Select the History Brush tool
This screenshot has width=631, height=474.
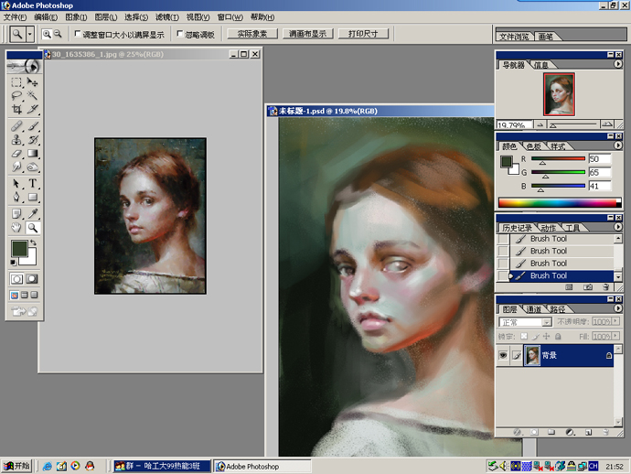tap(32, 140)
